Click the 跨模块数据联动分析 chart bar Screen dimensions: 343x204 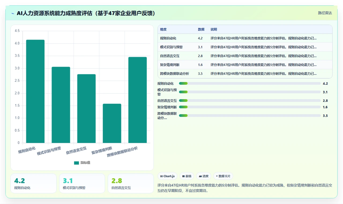(x=137, y=100)
